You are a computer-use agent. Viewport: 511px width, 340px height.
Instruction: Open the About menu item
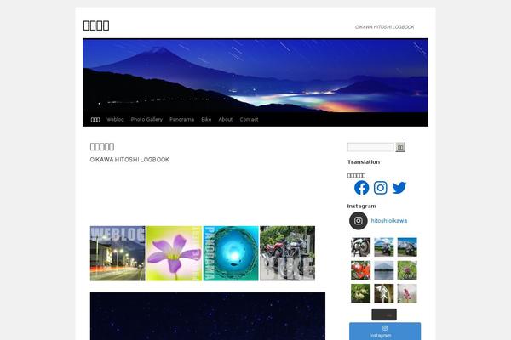(226, 119)
